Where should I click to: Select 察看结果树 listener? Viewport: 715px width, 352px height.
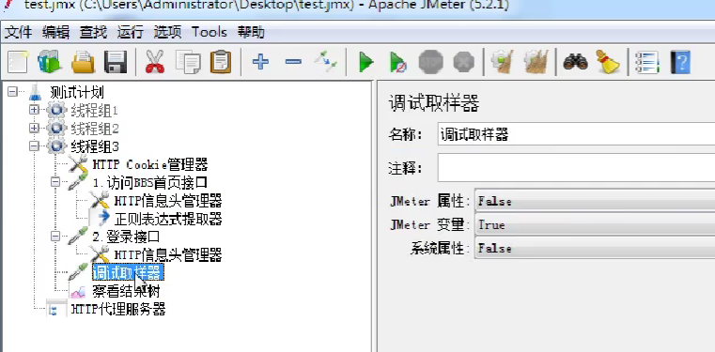126,291
